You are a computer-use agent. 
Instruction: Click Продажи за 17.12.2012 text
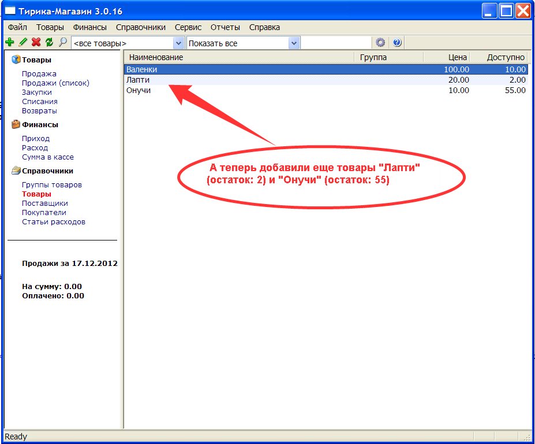70,263
